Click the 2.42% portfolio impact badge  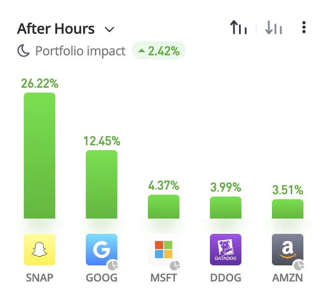[159, 51]
